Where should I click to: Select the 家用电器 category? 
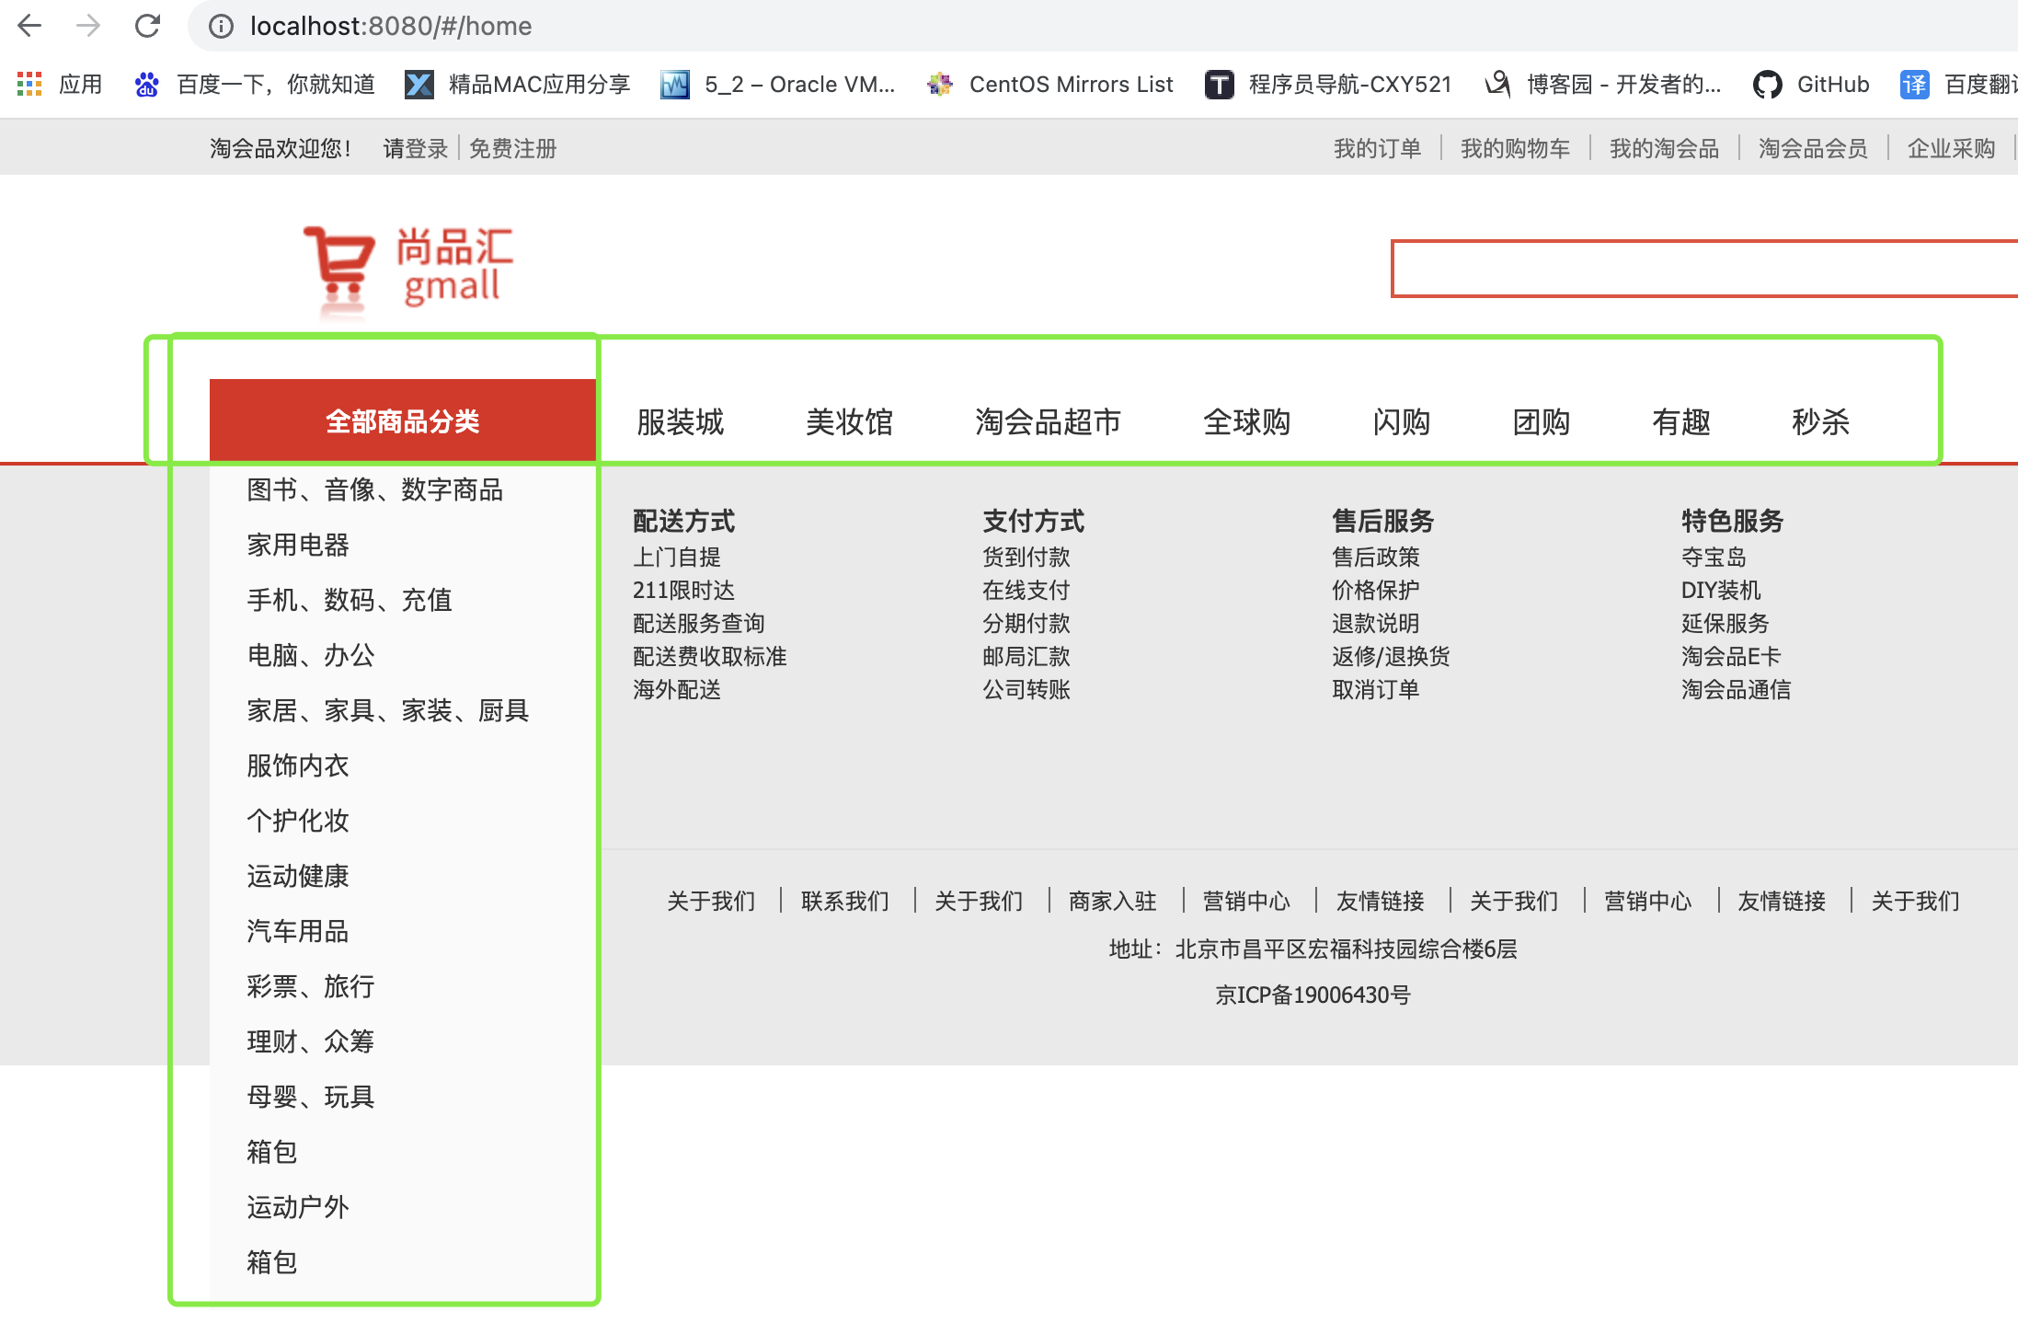point(298,545)
